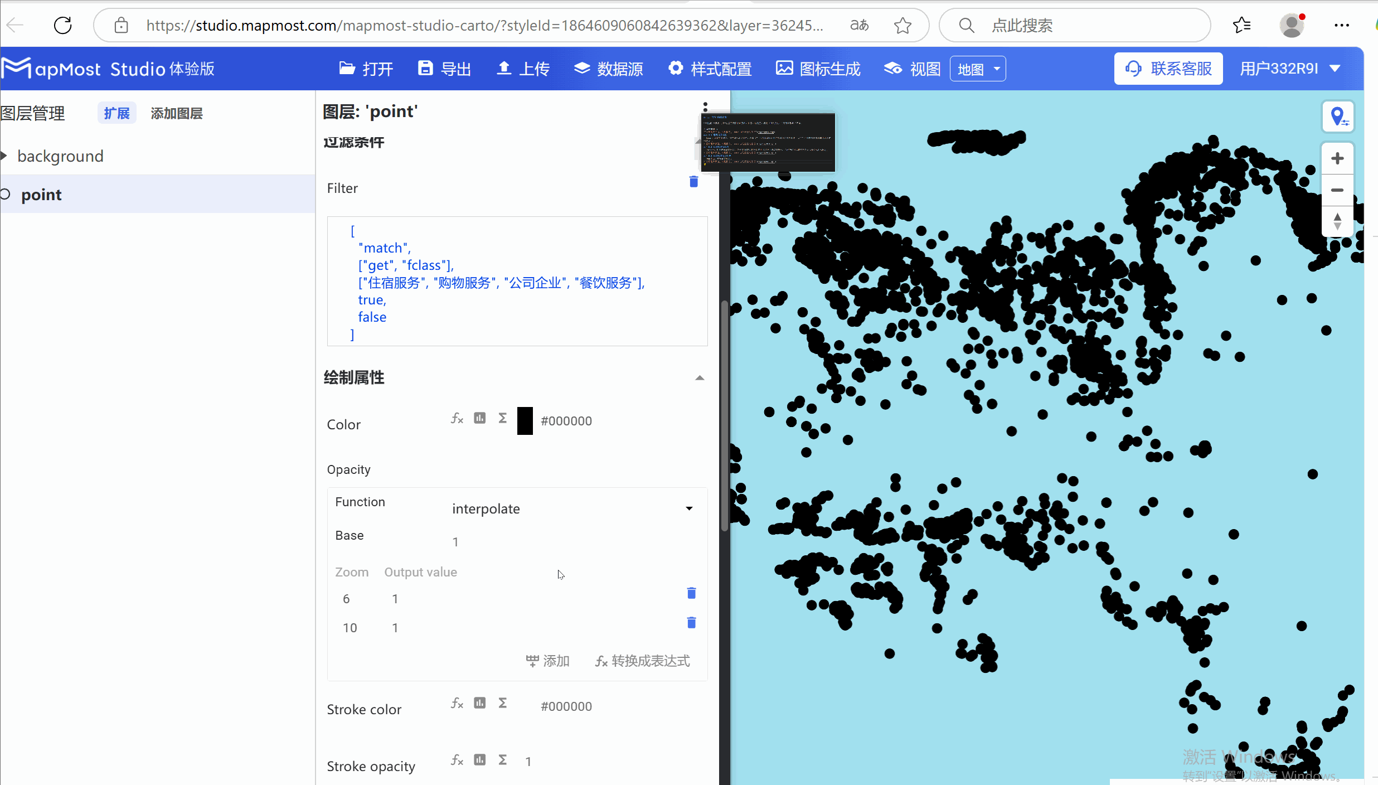This screenshot has height=785, width=1378.
Task: Switch to the 扩展 tab
Action: [117, 113]
